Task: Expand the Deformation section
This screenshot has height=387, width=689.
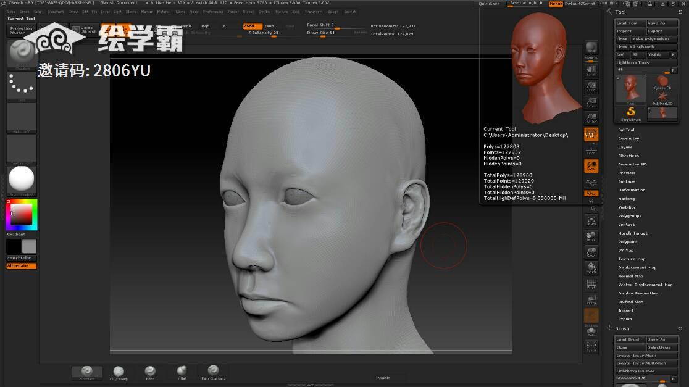Action: (632, 190)
